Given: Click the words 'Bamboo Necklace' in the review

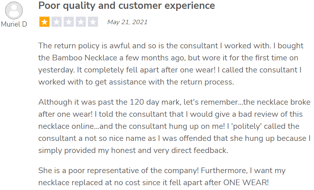Looking at the screenshot, I should (84, 58).
